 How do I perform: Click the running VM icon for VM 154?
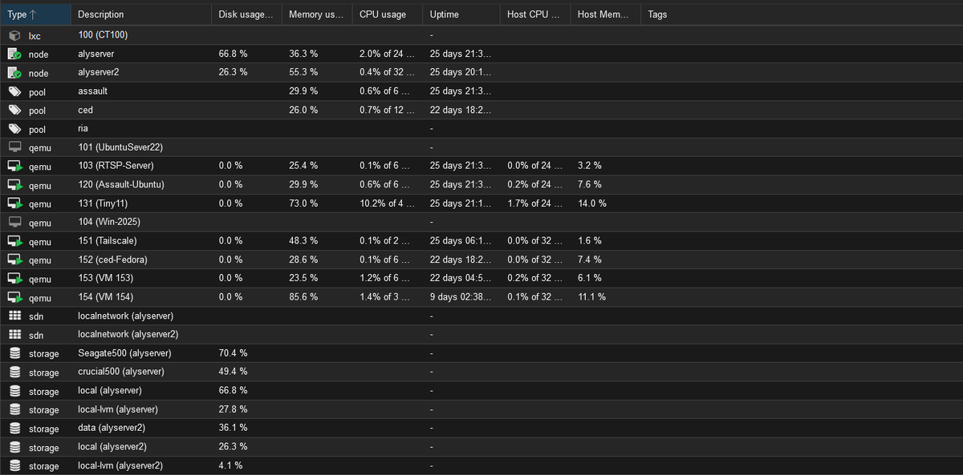click(14, 297)
